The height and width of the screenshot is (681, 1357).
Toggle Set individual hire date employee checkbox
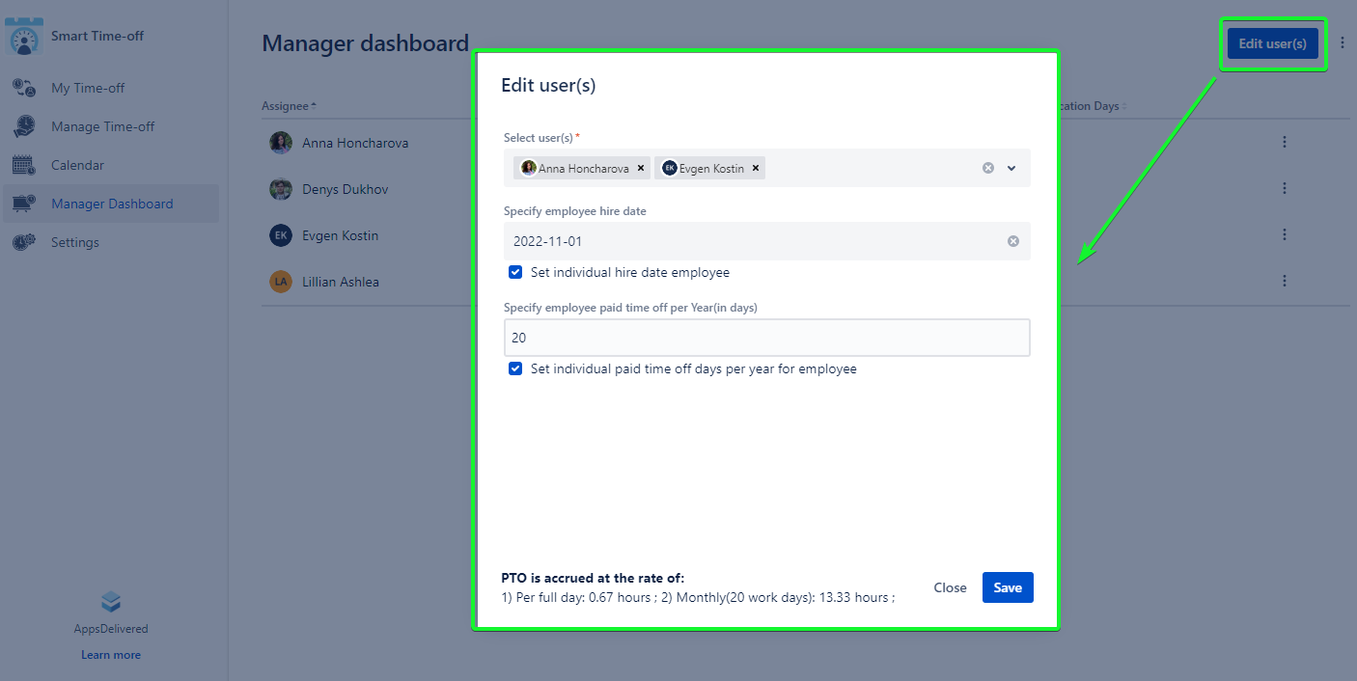pos(515,273)
